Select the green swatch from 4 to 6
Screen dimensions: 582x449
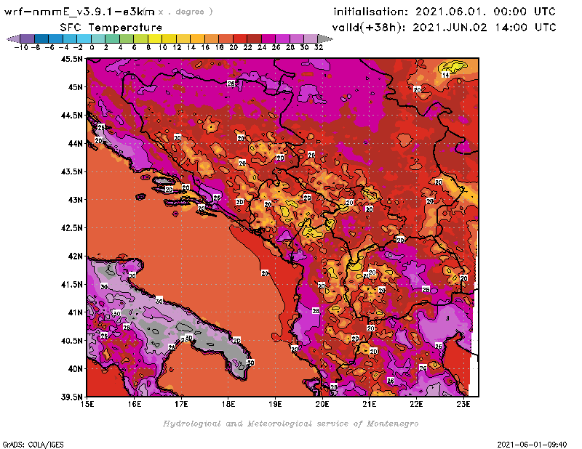click(126, 39)
